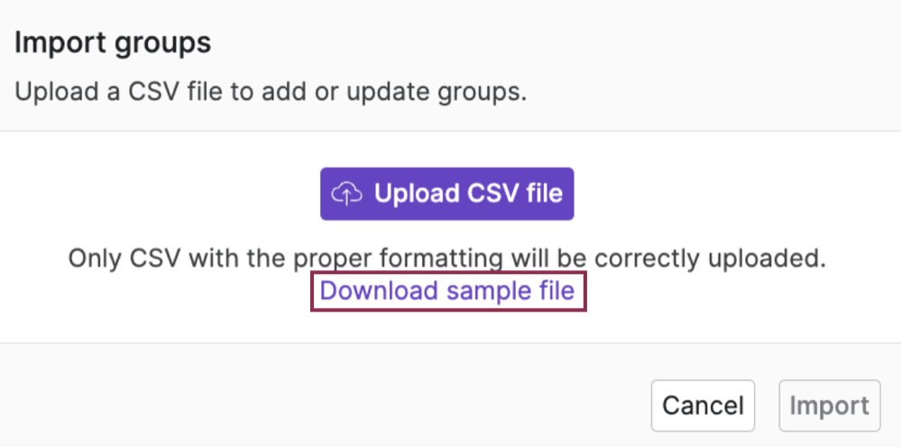The height and width of the screenshot is (447, 901).
Task: Click the cloud upload icon
Action: pyautogui.click(x=347, y=194)
